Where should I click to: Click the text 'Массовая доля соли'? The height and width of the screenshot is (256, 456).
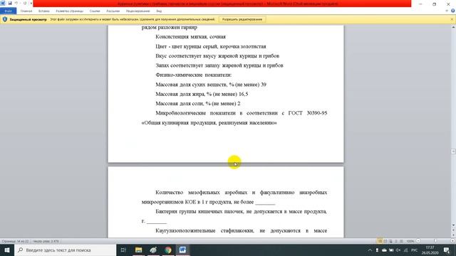[180, 104]
